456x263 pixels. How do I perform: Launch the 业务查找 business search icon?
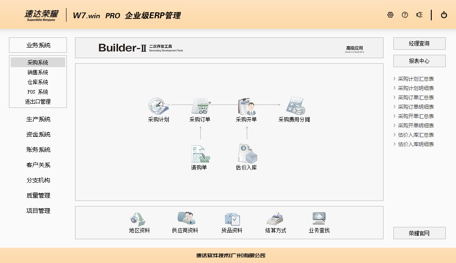click(x=319, y=219)
